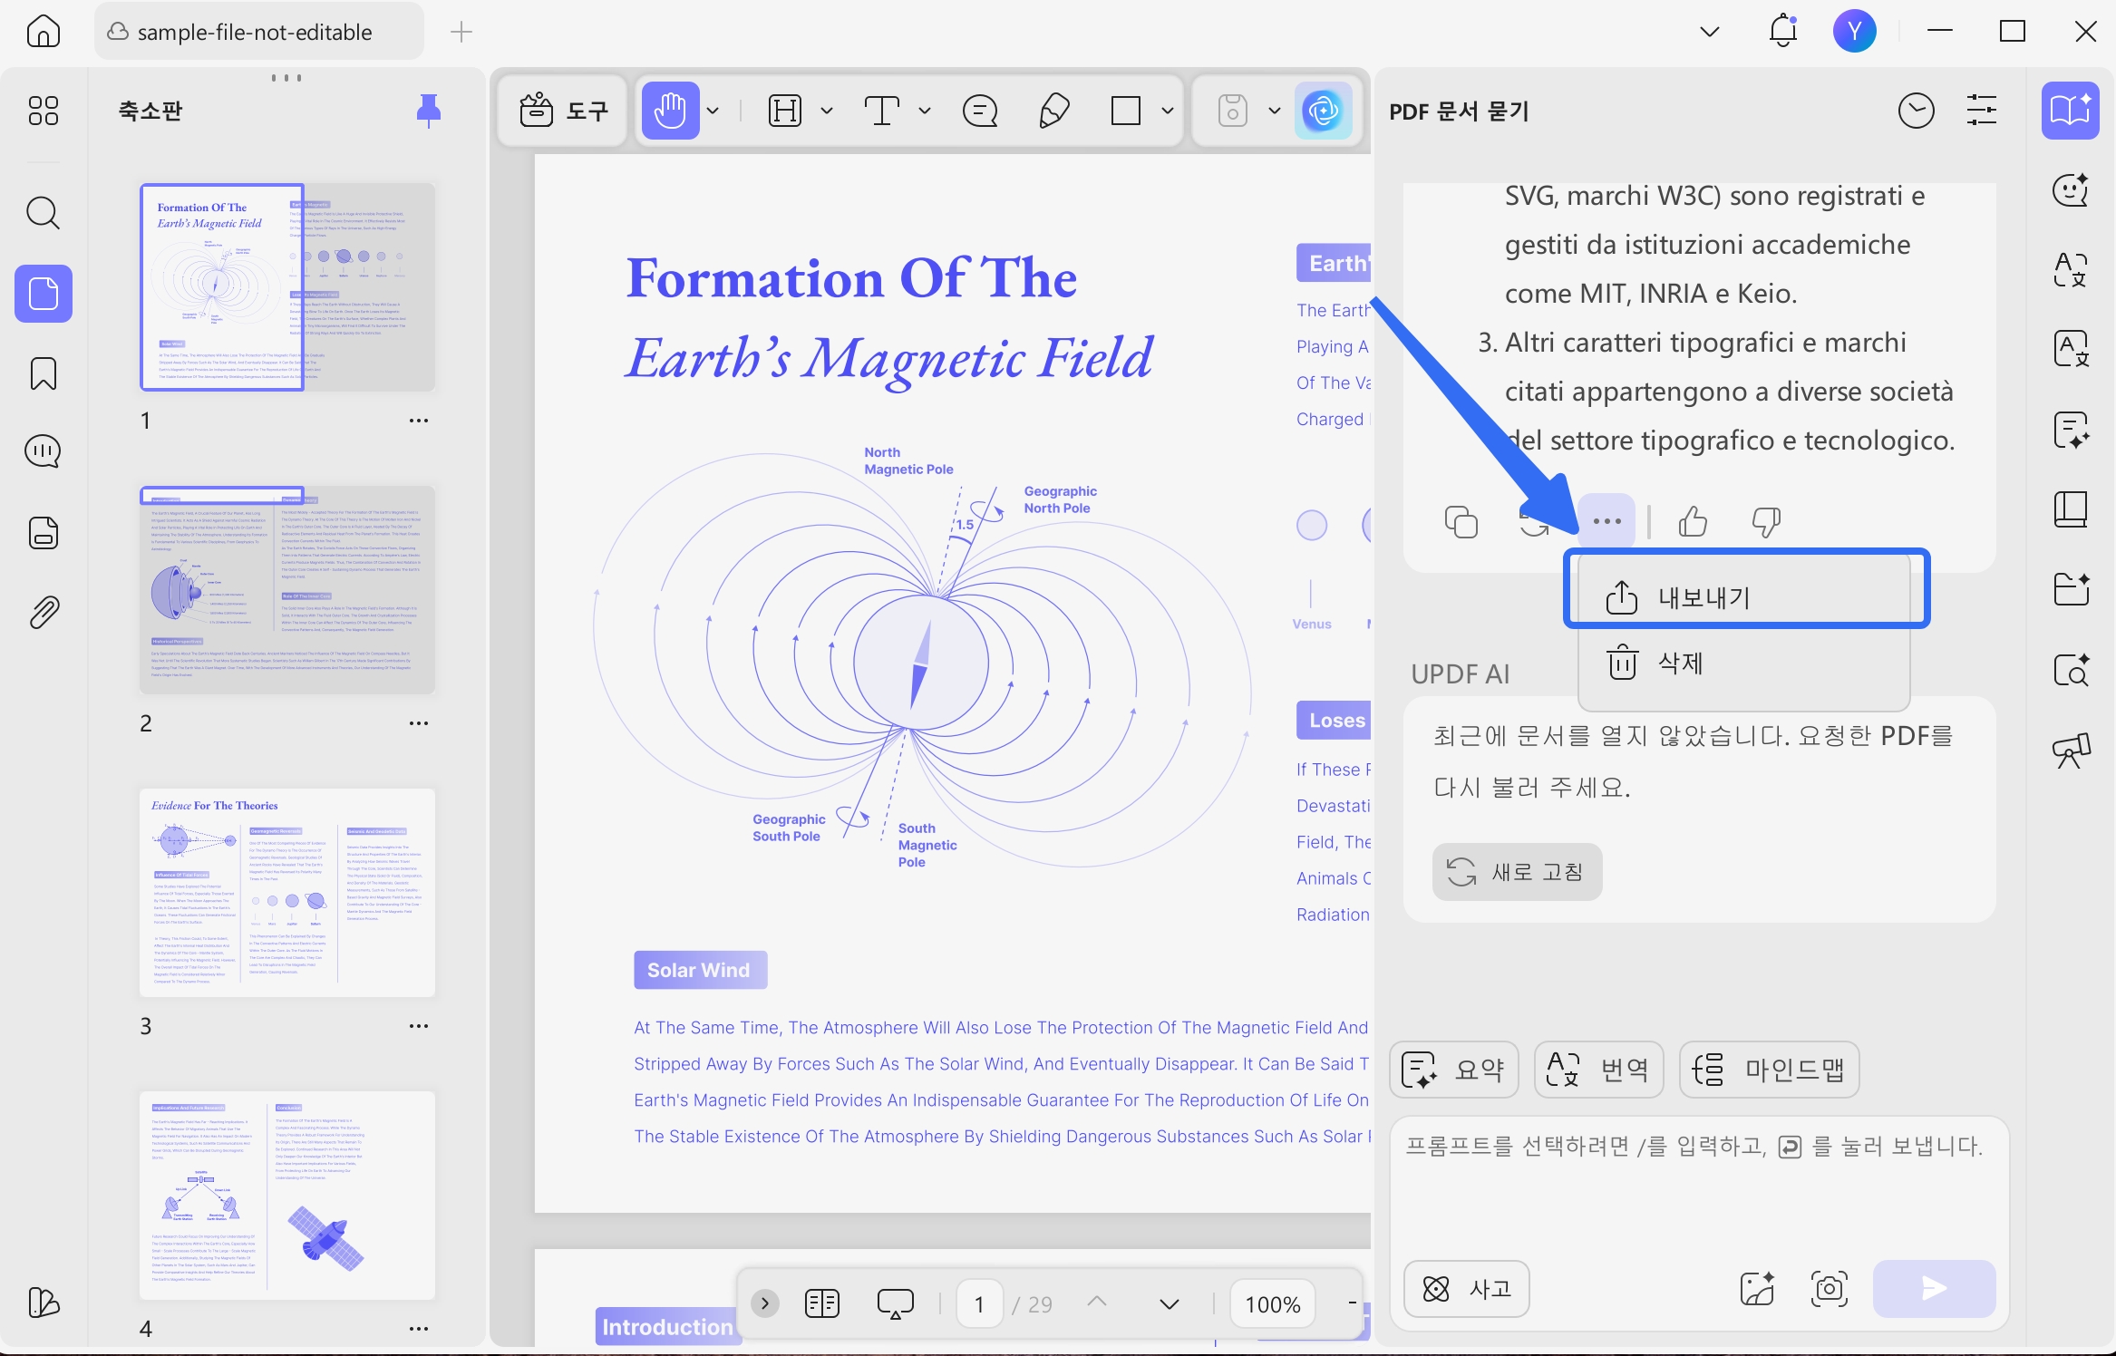Expand the rectangle shape dropdown arrow

click(1168, 111)
